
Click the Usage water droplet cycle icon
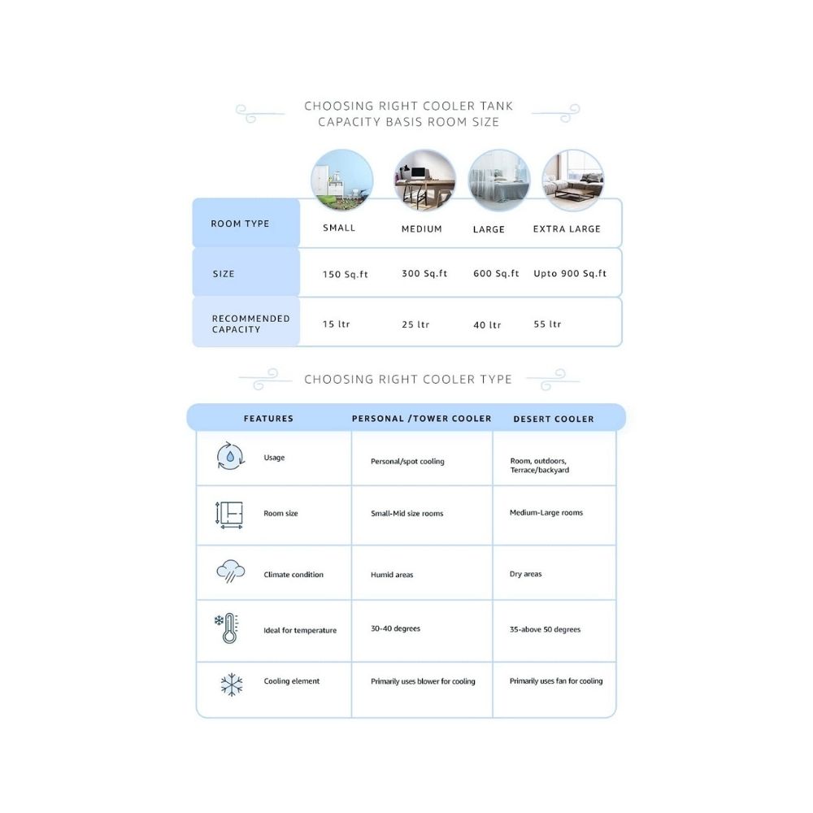click(230, 456)
